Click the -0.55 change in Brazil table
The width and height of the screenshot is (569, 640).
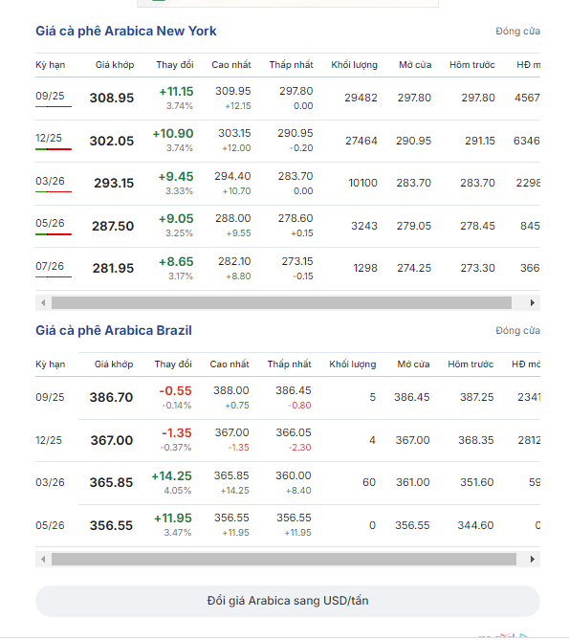pyautogui.click(x=175, y=391)
